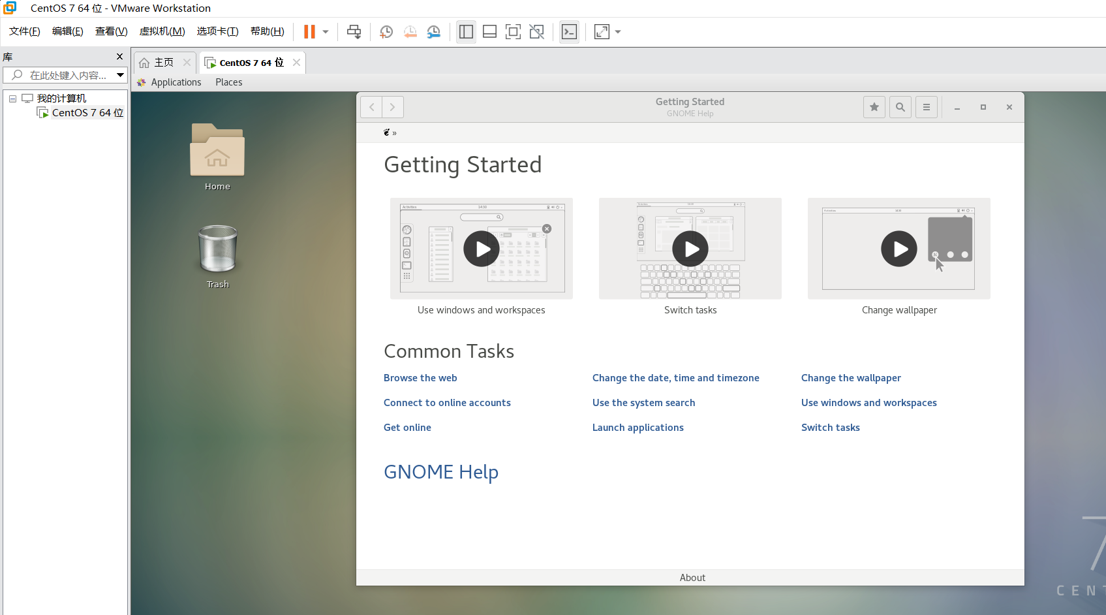Toggle the library sidebar view
Screen dimensions: 1106x615
[x=466, y=32]
